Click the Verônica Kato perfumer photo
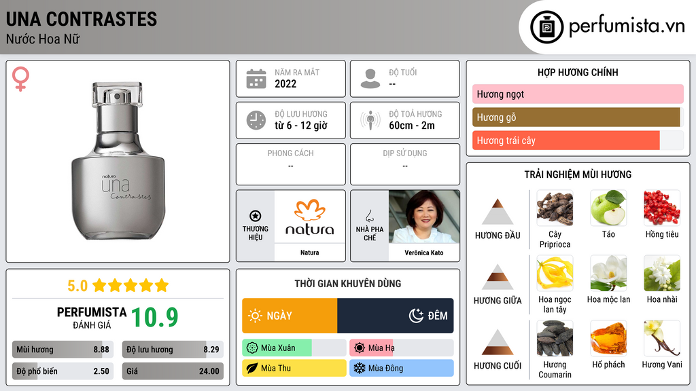The width and height of the screenshot is (696, 391). [424, 217]
